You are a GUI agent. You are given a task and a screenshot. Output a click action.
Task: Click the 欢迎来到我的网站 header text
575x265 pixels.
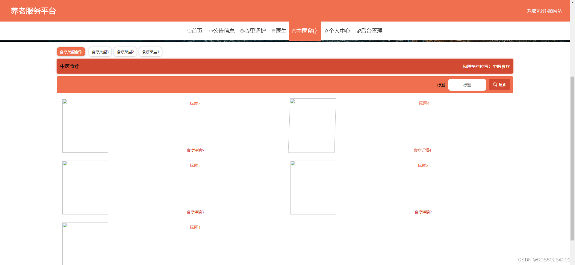pos(544,11)
